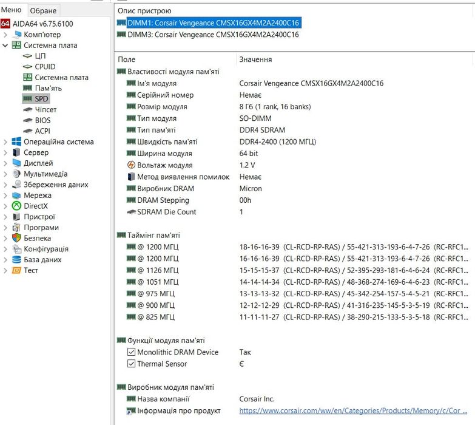
Task: Click the Тест benchmark icon
Action: tap(16, 270)
